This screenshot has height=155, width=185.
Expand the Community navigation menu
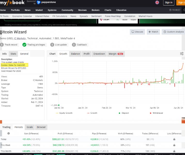(x=67, y=10)
